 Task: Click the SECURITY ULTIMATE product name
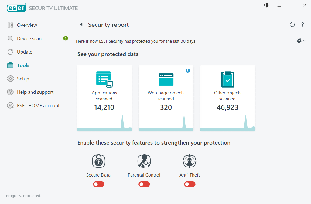[x=53, y=8]
